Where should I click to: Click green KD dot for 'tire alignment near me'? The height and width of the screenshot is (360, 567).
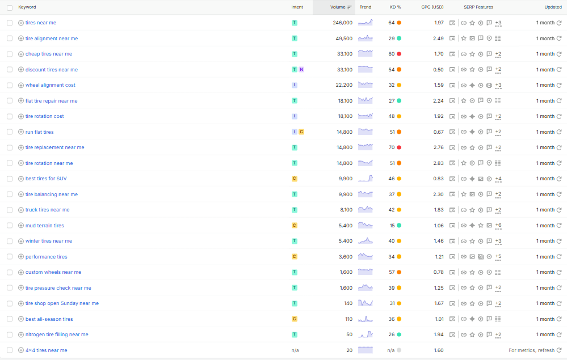click(399, 39)
